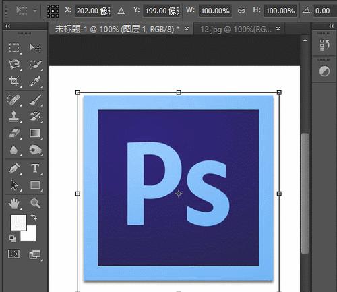Open the foreground color picker

(x=18, y=222)
